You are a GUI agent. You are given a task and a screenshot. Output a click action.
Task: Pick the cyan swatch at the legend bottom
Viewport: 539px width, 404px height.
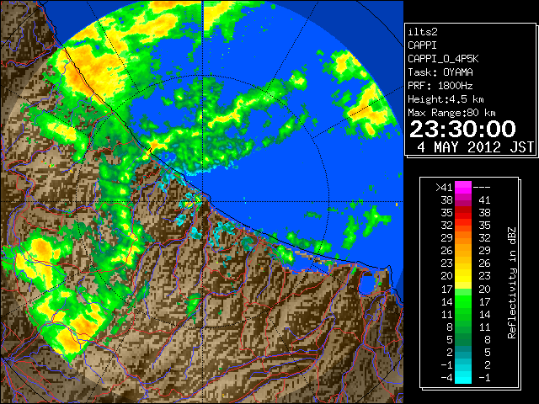point(463,377)
